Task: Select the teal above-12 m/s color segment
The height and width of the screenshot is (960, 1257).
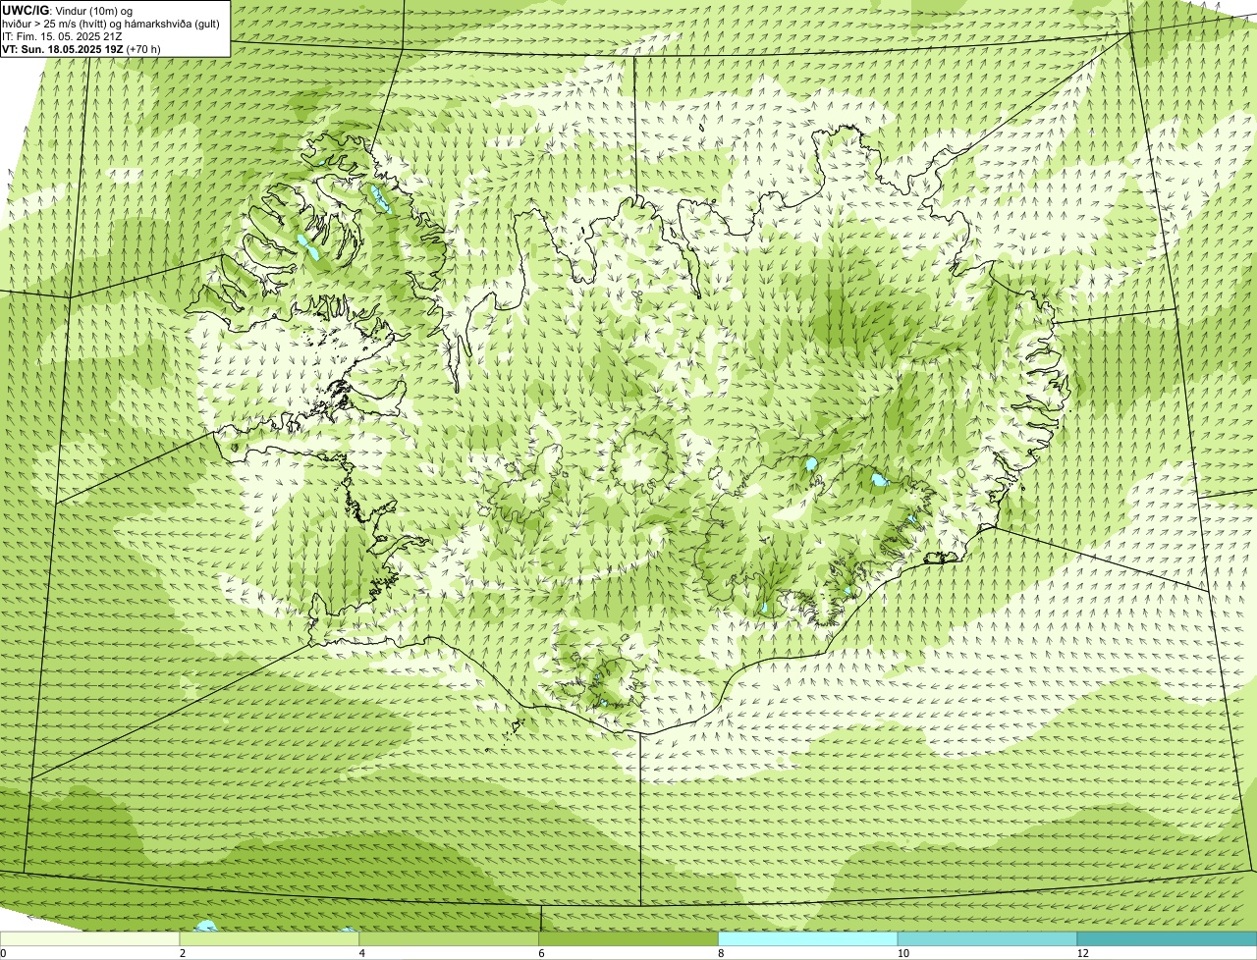Action: tap(1167, 938)
